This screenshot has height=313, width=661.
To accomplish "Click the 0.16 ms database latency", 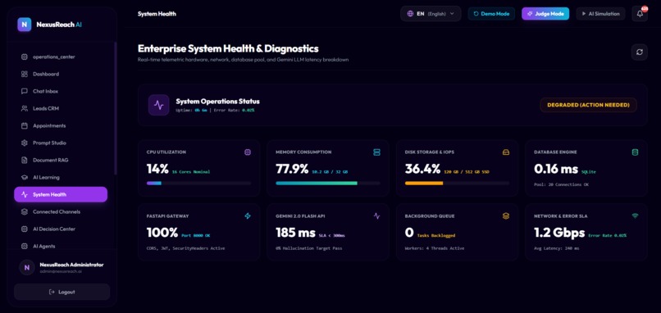I will click(556, 170).
